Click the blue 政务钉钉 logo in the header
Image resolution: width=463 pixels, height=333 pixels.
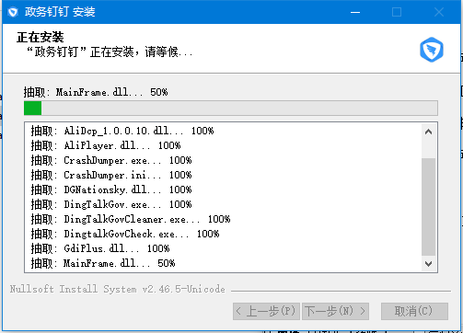tap(432, 50)
